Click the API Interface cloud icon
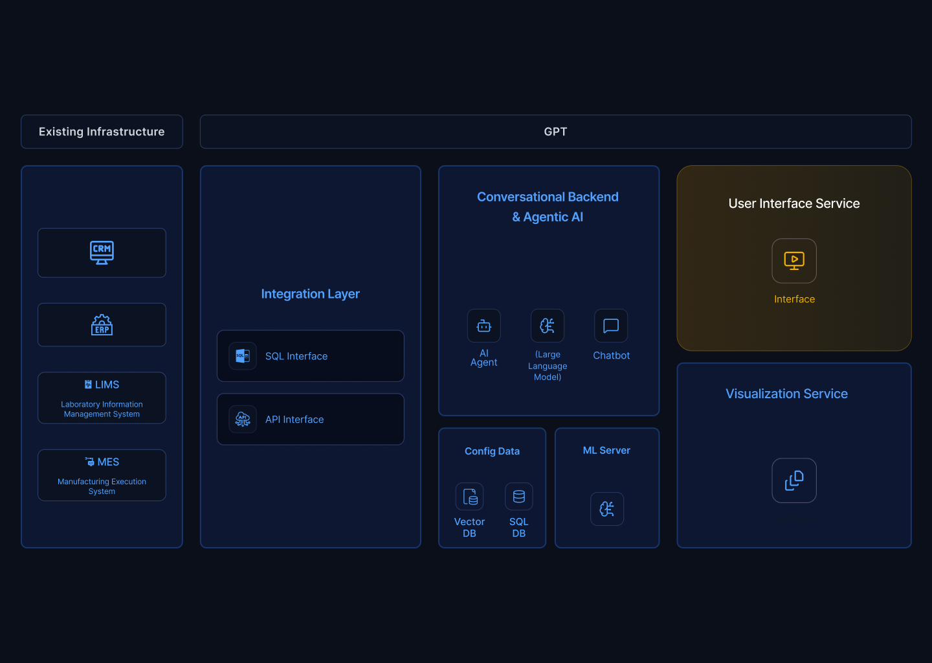Image resolution: width=932 pixels, height=663 pixels. tap(243, 420)
